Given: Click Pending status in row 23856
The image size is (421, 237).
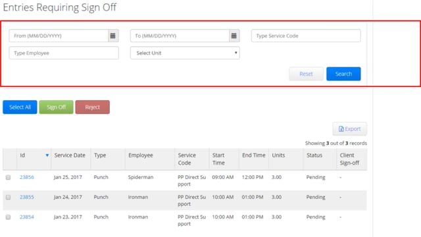Looking at the screenshot, I should coord(316,177).
